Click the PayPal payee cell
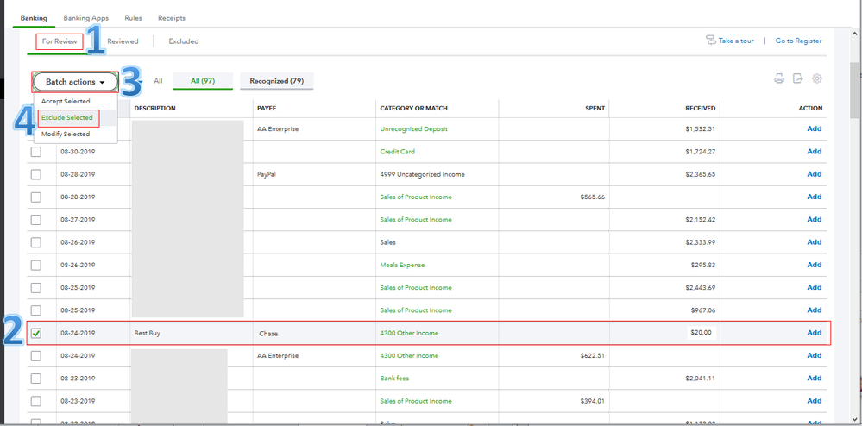This screenshot has height=426, width=862. coord(266,174)
